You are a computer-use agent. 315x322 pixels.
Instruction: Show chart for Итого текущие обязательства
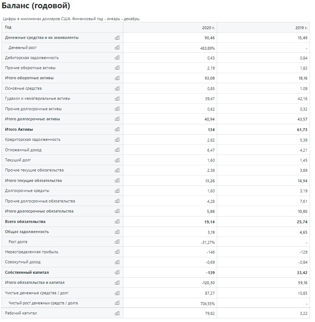coord(117,180)
